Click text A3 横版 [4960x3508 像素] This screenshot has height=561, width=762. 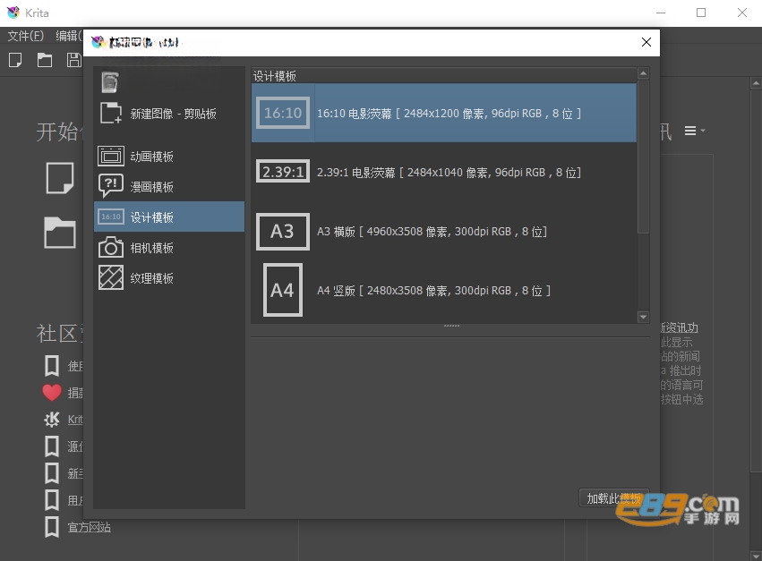point(432,232)
